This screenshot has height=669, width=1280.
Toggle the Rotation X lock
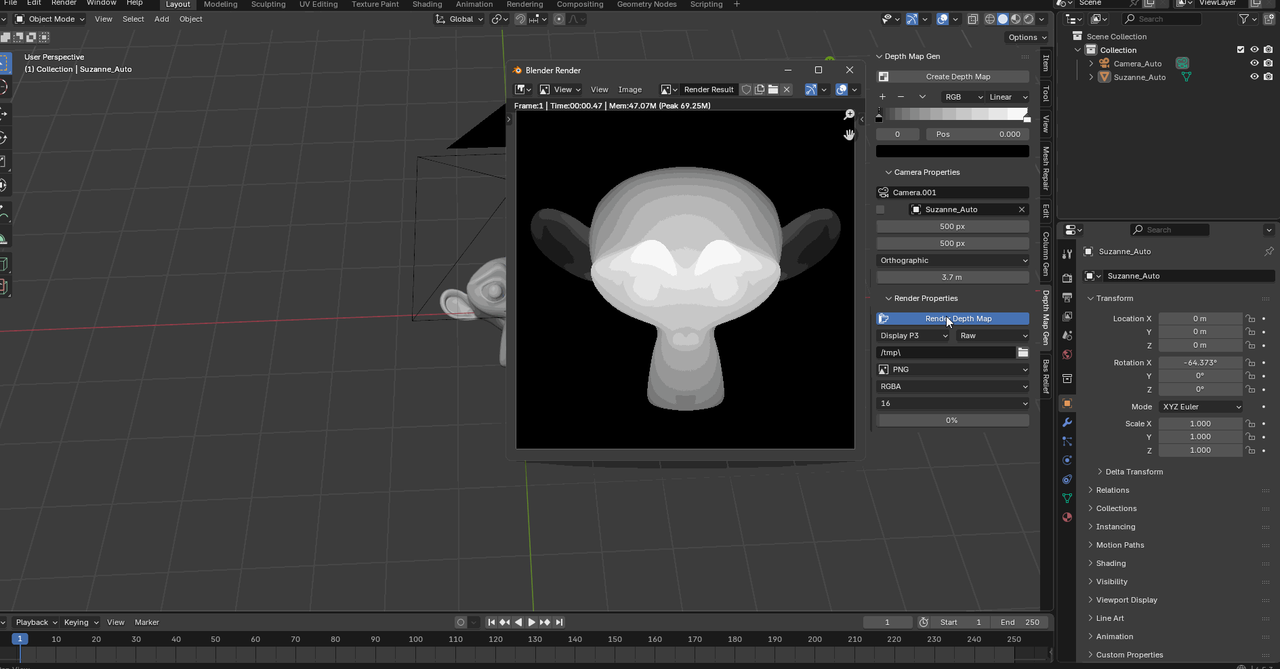[1250, 363]
